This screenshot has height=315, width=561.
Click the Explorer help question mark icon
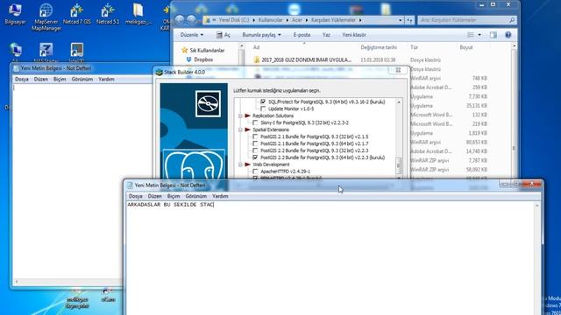tap(508, 35)
